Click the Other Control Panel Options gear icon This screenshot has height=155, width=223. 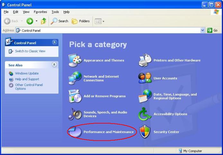(11, 85)
